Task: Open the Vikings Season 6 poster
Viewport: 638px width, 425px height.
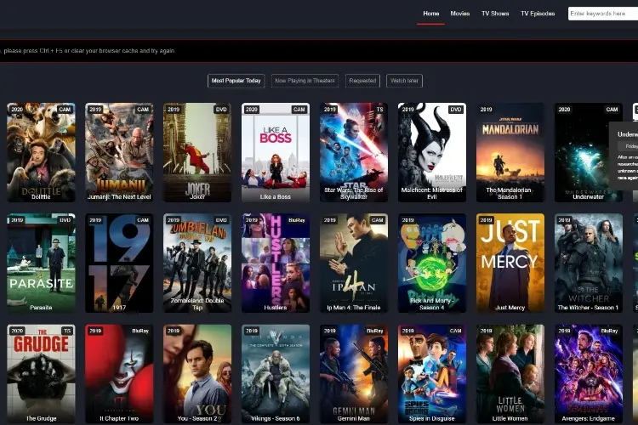Action: coord(276,374)
